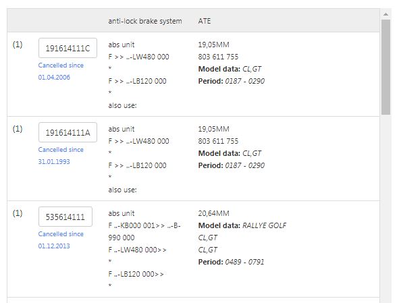Open the Cancelled since 31.01.1993 link

[61, 156]
